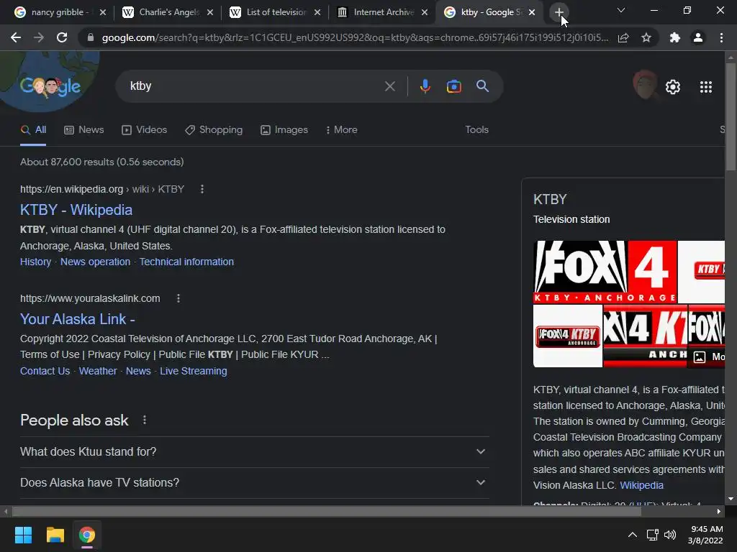
Task: Go back to previous page
Action: pos(16,37)
